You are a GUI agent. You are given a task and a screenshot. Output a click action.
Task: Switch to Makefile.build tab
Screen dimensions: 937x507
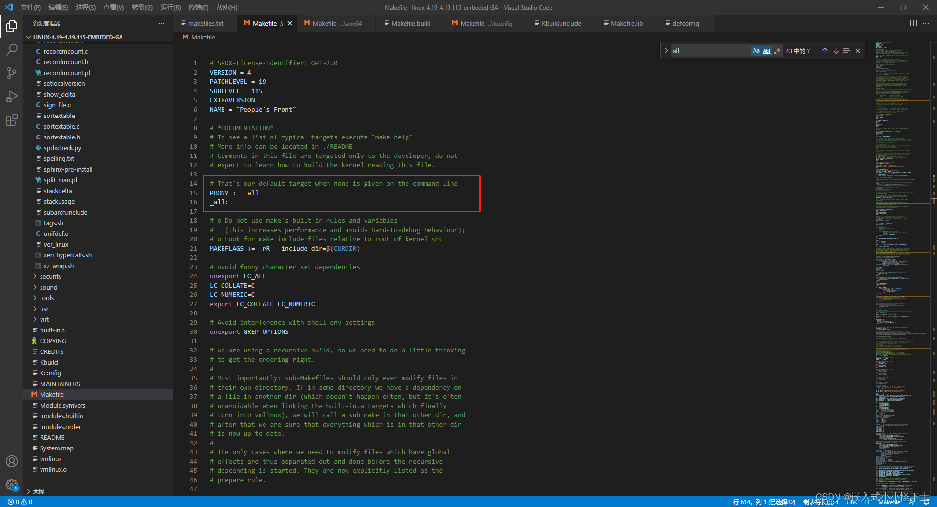coord(410,23)
